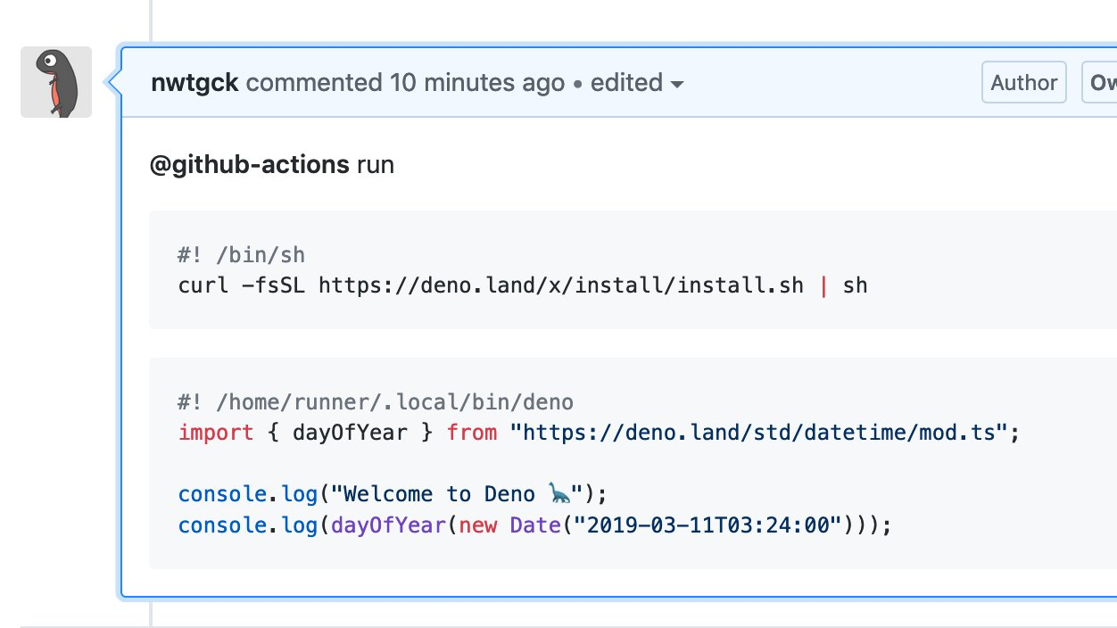Click 'dayOfYear' in the last console.log call
Image resolution: width=1117 pixels, height=628 pixels.
pos(388,525)
